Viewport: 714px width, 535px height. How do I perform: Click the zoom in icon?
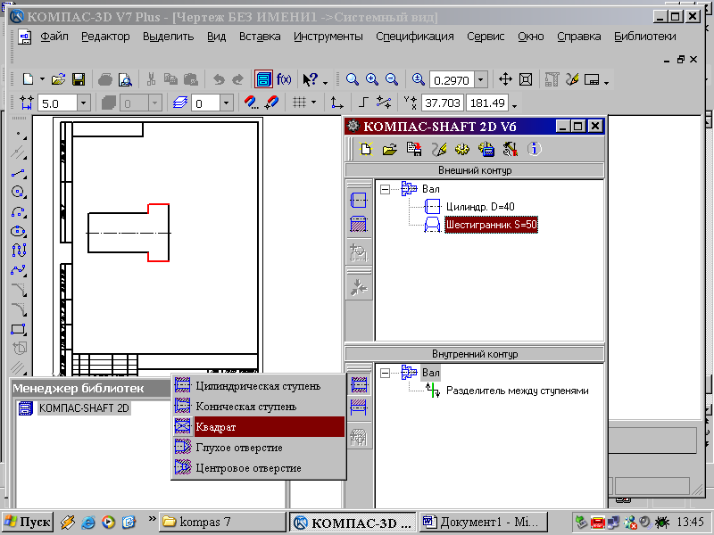(372, 79)
